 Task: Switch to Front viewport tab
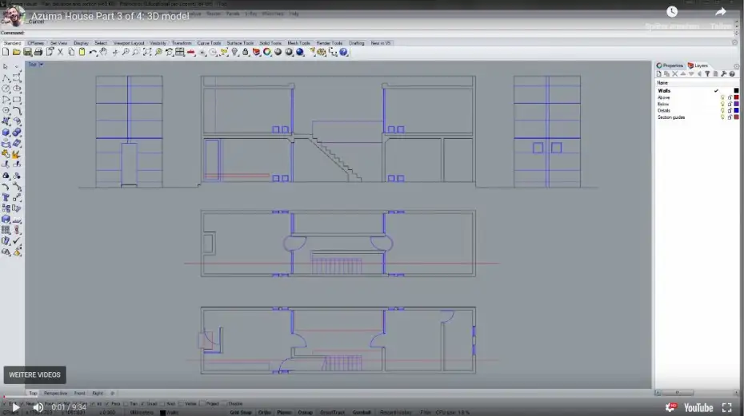[80, 394]
